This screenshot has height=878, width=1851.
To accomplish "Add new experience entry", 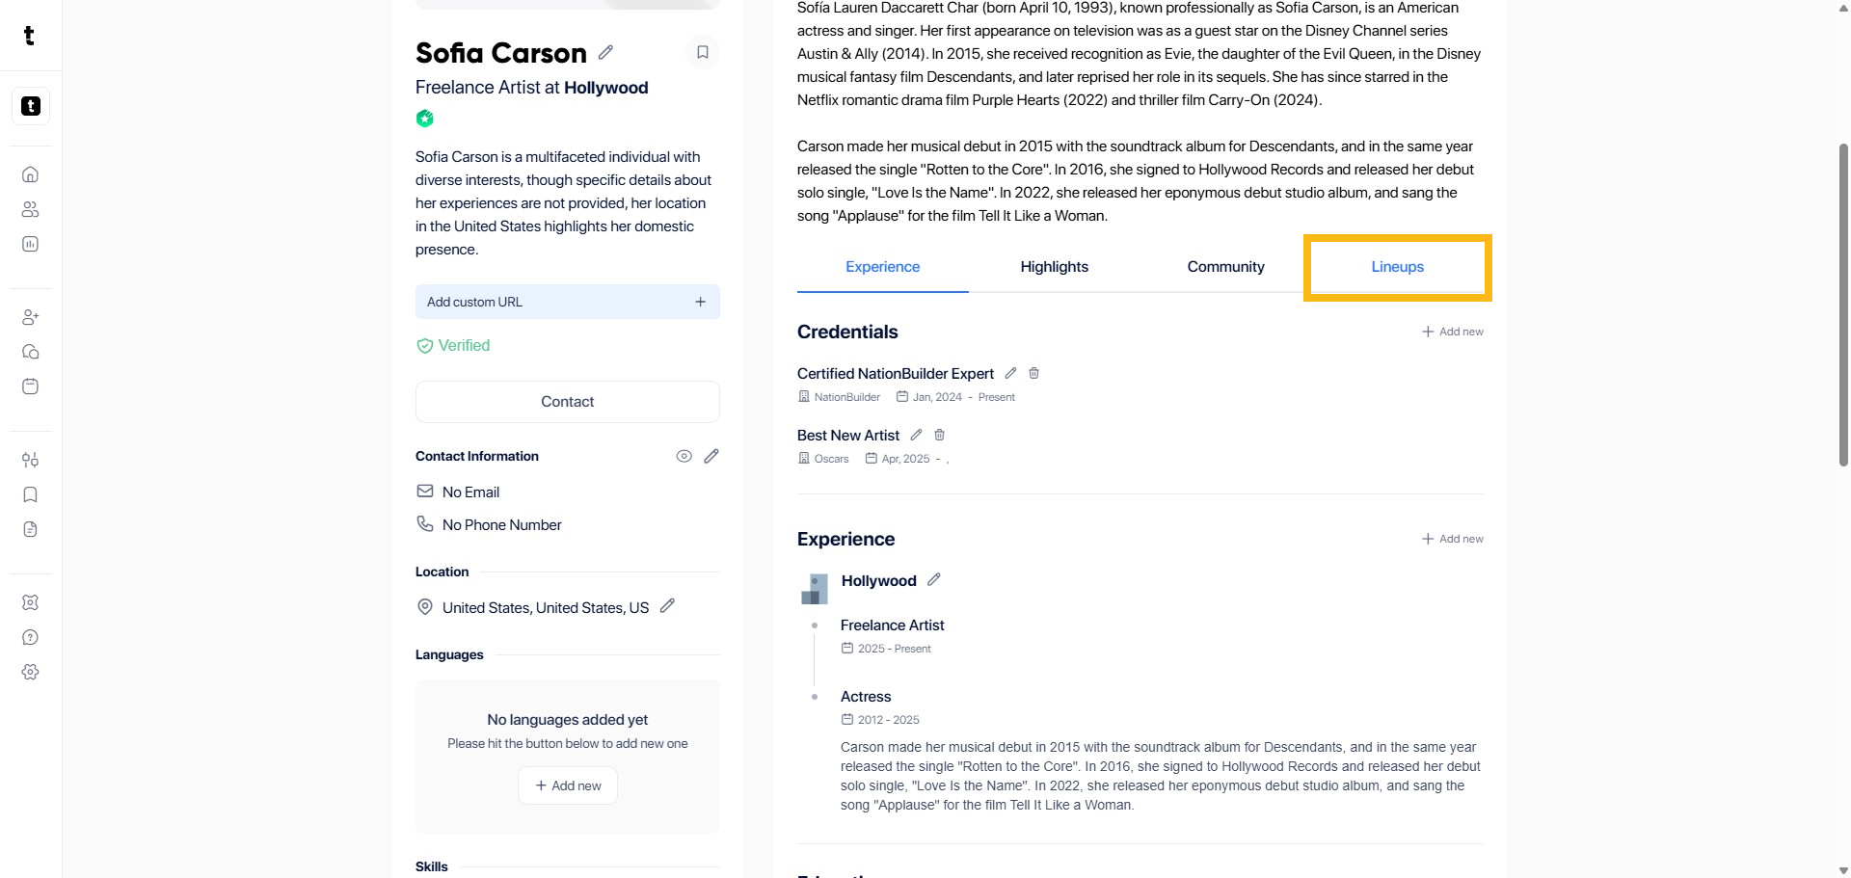I will (1452, 539).
